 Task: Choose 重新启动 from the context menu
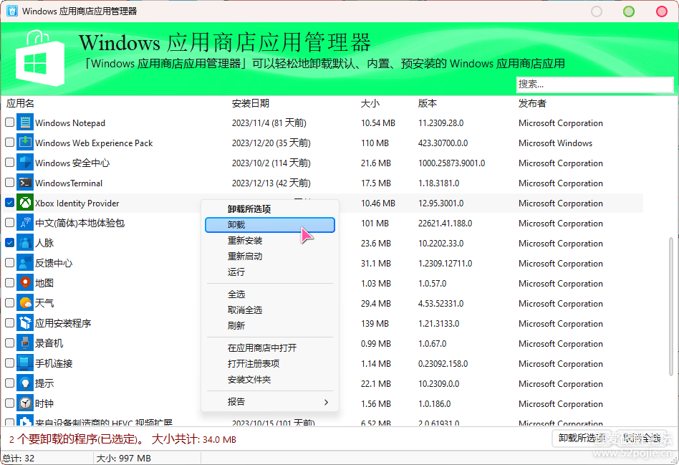[x=270, y=256]
